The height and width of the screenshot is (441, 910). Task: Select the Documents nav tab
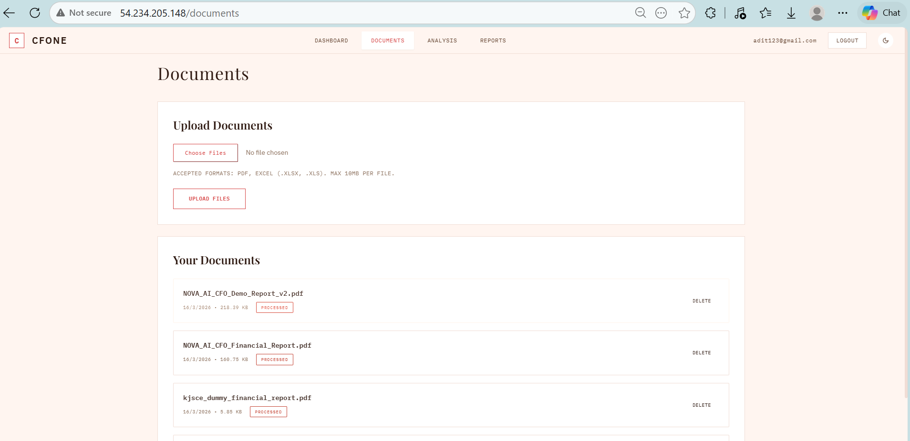[388, 40]
